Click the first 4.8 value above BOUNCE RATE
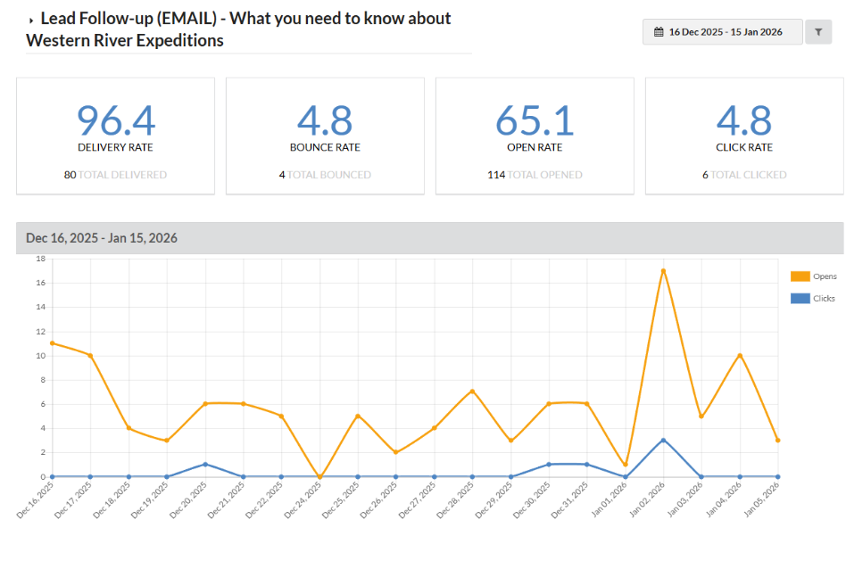This screenshot has height=569, width=846. 325,120
